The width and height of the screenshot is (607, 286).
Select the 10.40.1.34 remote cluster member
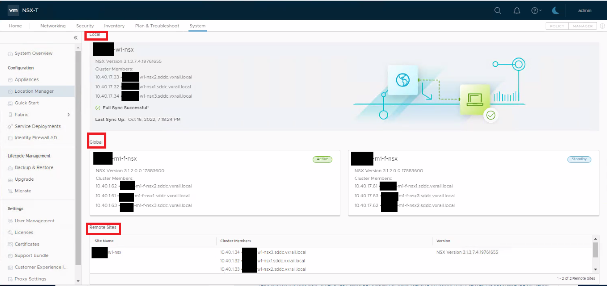(x=263, y=253)
